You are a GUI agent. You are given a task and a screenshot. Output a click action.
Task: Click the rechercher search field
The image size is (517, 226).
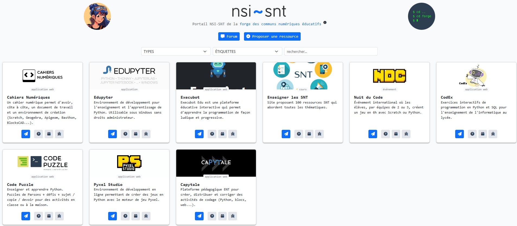[x=331, y=51]
